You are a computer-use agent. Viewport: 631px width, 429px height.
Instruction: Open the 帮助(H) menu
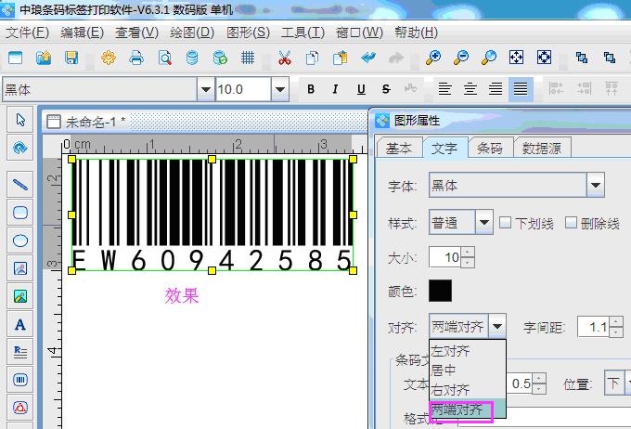[x=416, y=32]
